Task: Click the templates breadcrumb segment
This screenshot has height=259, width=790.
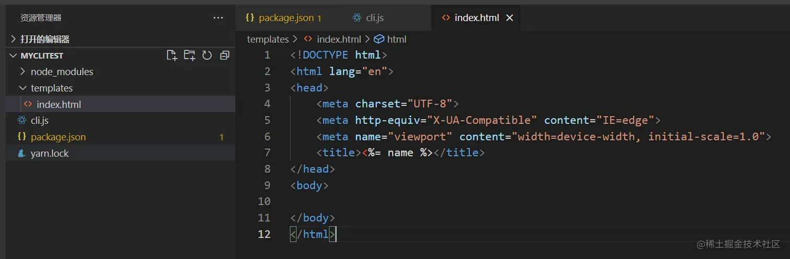Action: click(x=268, y=39)
